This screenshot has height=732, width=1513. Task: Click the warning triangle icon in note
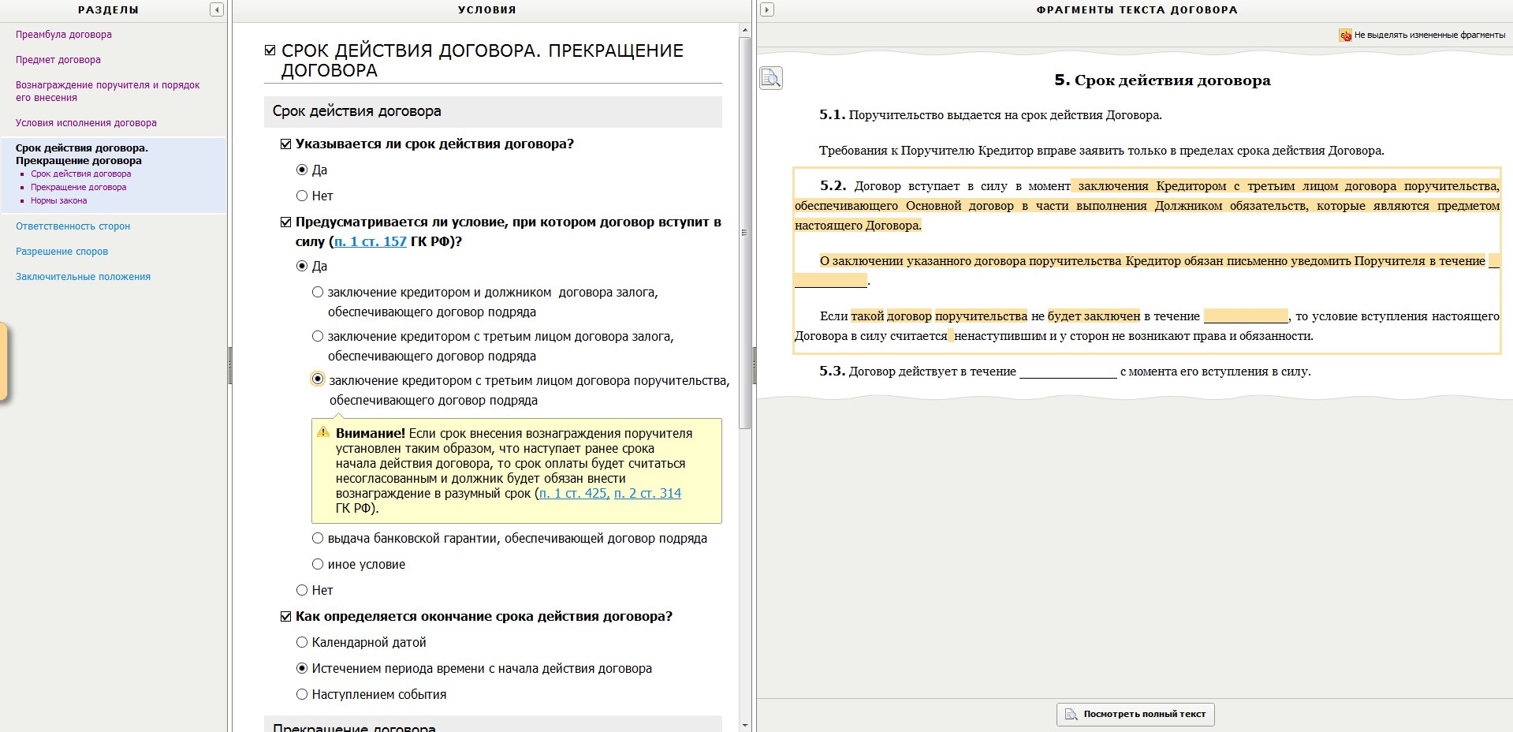[x=323, y=432]
